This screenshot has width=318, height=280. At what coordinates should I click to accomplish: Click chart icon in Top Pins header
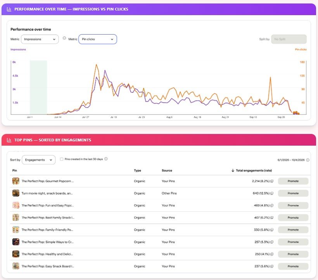point(9,140)
